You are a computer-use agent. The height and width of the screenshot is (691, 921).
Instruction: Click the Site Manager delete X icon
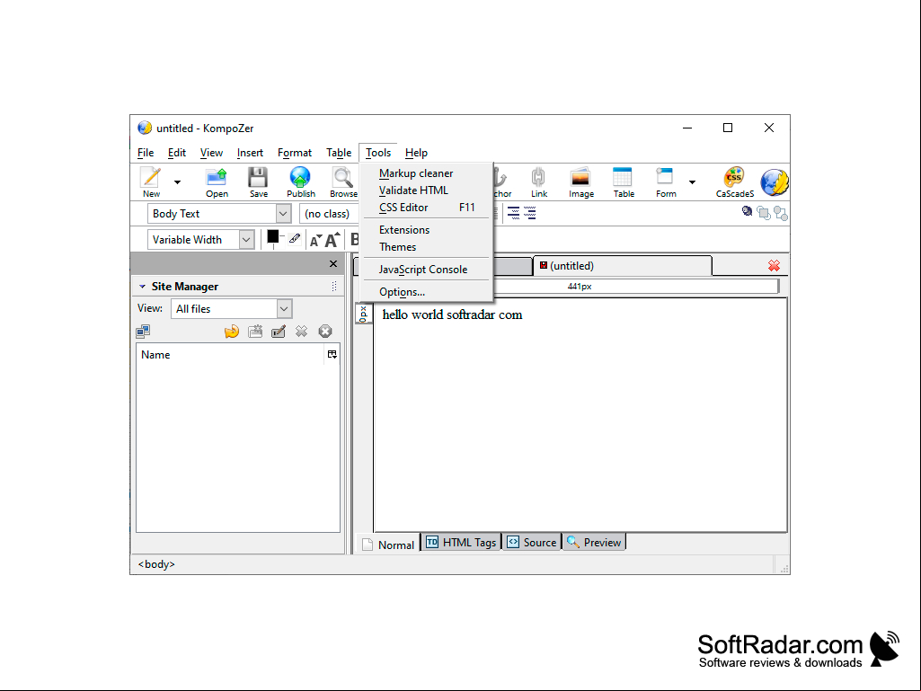301,332
